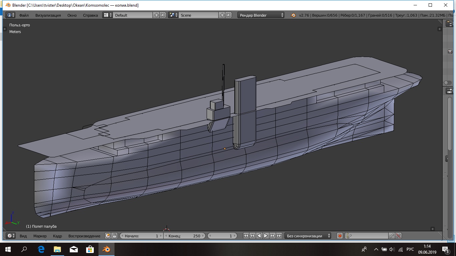Click the insert keyframe key icon
The image size is (456, 256).
coord(392,236)
